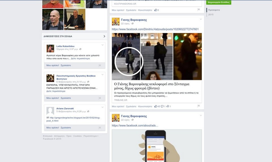Open options chevron on Letta Kalantidou post
Image resolution: width=272 pixels, height=162 pixels.
[x=103, y=45]
